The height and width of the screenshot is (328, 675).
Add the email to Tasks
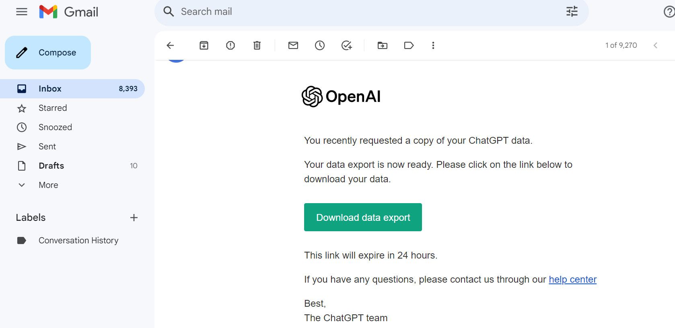click(x=346, y=45)
